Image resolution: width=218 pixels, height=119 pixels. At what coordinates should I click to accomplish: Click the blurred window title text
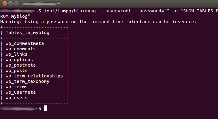point(41,4)
